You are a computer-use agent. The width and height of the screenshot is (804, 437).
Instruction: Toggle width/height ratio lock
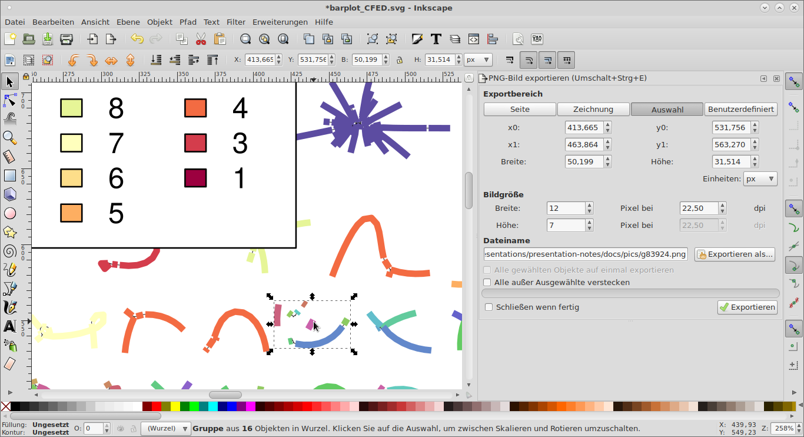[x=399, y=60]
